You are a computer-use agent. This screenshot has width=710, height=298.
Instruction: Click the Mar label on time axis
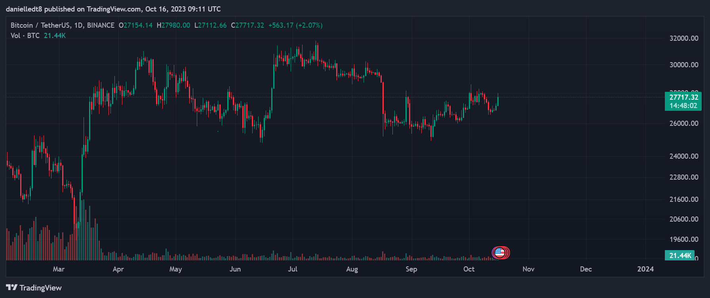tap(59, 269)
